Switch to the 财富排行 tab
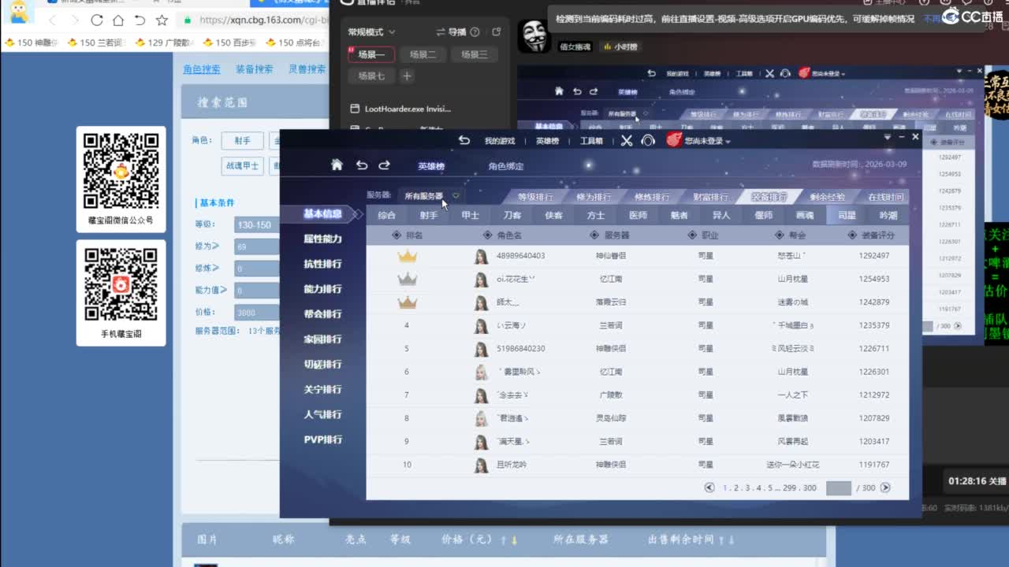The image size is (1009, 567). point(711,197)
